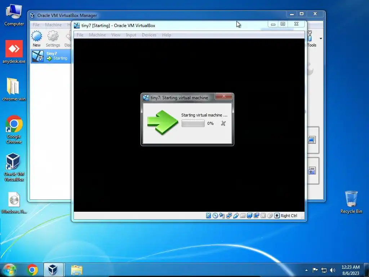Click the Action Center flag tray icon
Viewport: 369px width, 277px height.
pos(315,270)
